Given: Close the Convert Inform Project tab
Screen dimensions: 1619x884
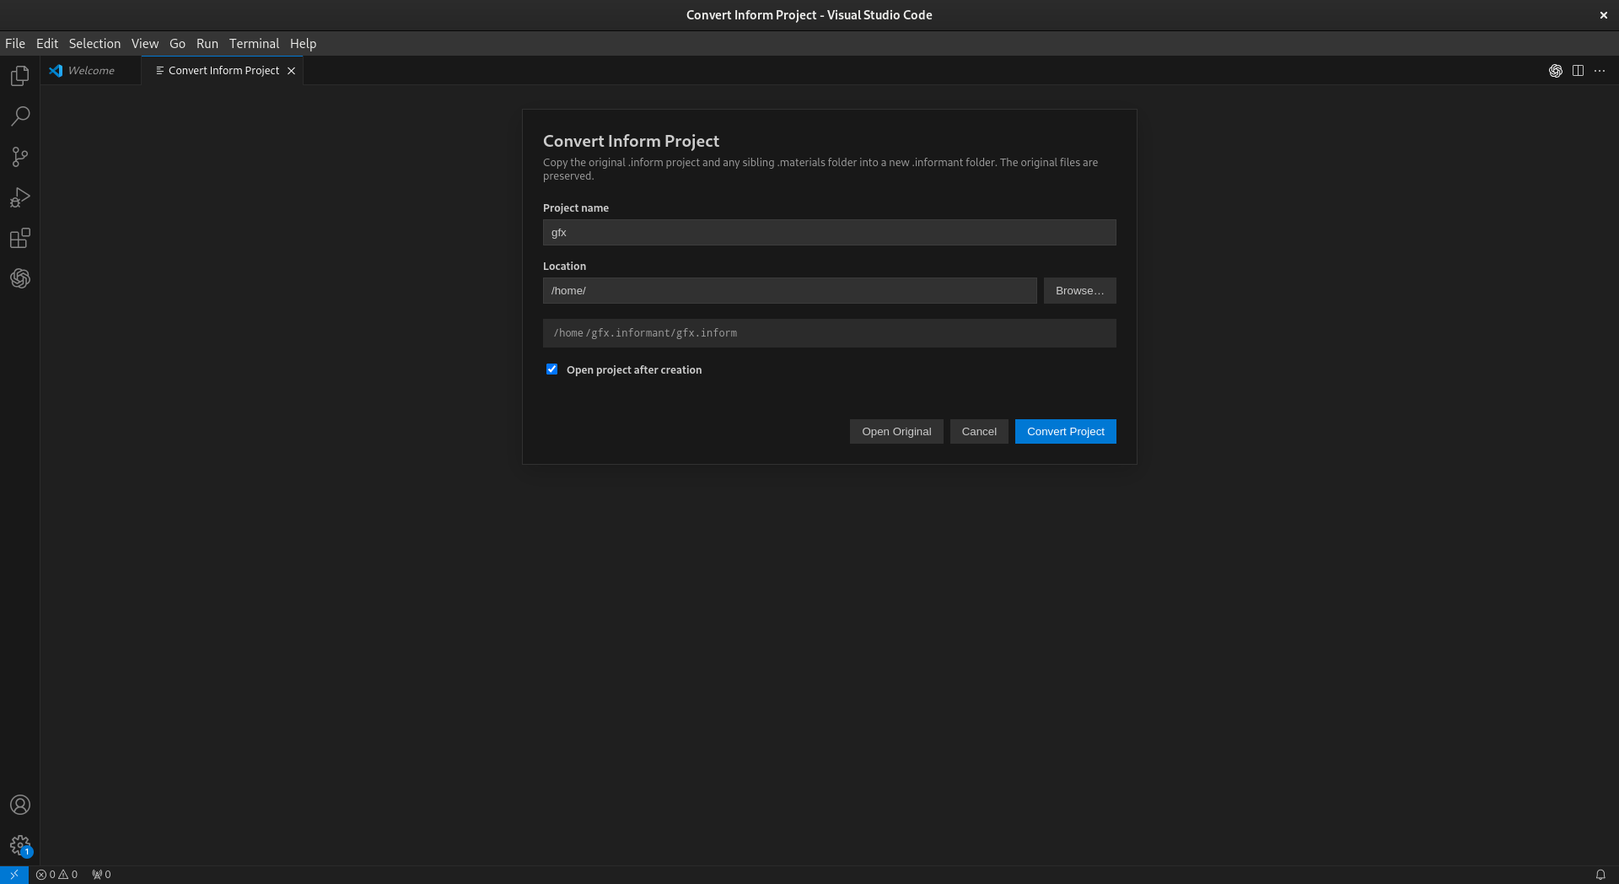Looking at the screenshot, I should tap(291, 71).
